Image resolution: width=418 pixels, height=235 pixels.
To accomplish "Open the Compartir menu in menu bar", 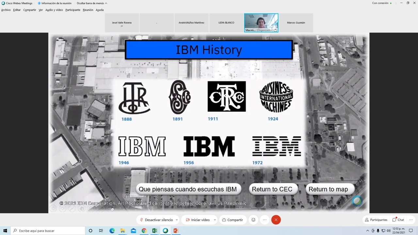I will coord(30,10).
